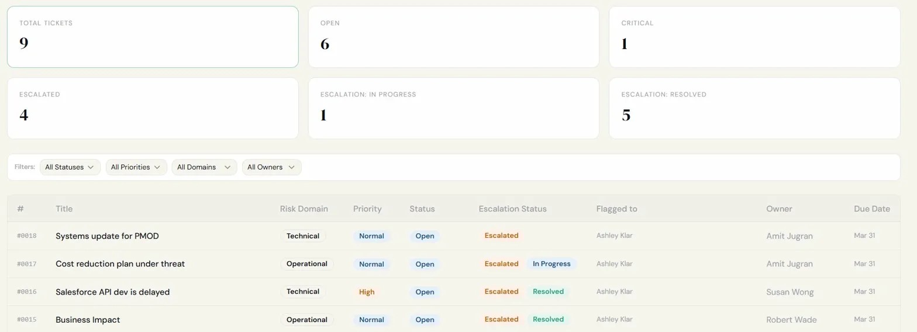
Task: Sort by the Title column header
Action: (x=64, y=209)
